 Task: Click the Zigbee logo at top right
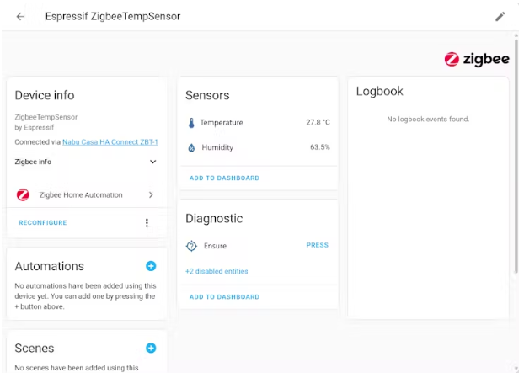click(477, 59)
